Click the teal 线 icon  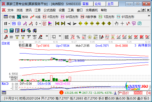[140, 23]
